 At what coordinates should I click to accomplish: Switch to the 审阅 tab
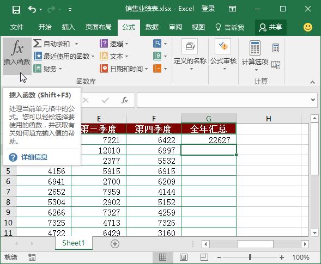tap(175, 27)
